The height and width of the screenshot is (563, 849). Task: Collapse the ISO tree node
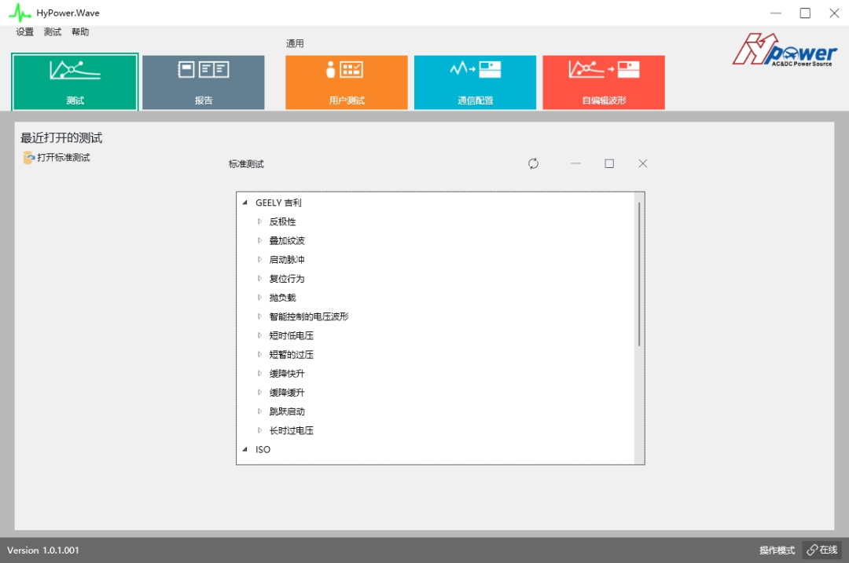coord(244,449)
